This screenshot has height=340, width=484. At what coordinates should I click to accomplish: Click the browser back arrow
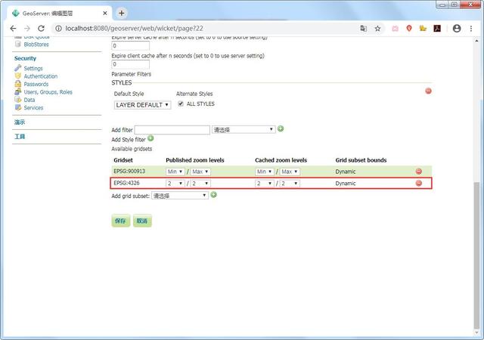pos(13,29)
